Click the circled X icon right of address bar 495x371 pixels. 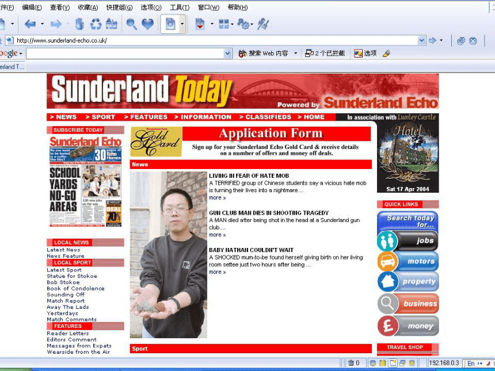[x=473, y=41]
